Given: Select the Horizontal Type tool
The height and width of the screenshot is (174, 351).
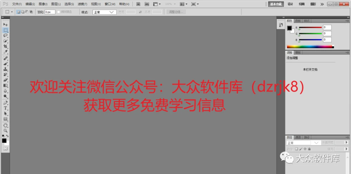Looking at the screenshot, I should (6, 108).
